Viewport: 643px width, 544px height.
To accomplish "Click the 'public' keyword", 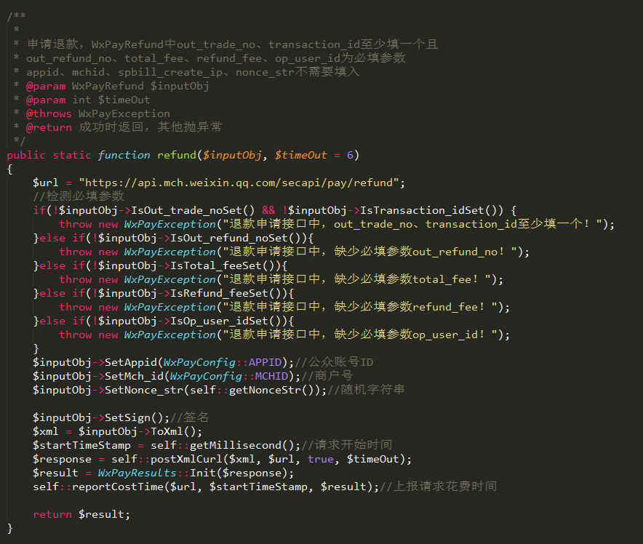I will 26,156.
